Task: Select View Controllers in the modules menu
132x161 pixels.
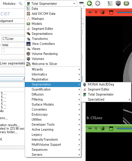Action: tap(53, 44)
